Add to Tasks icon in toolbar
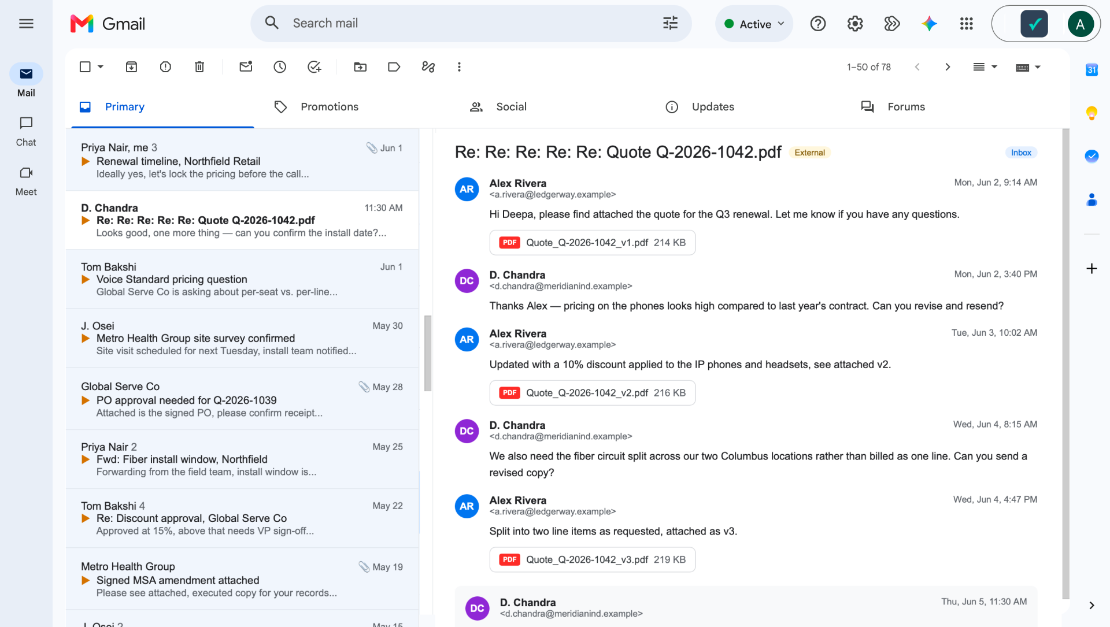 [x=314, y=67]
